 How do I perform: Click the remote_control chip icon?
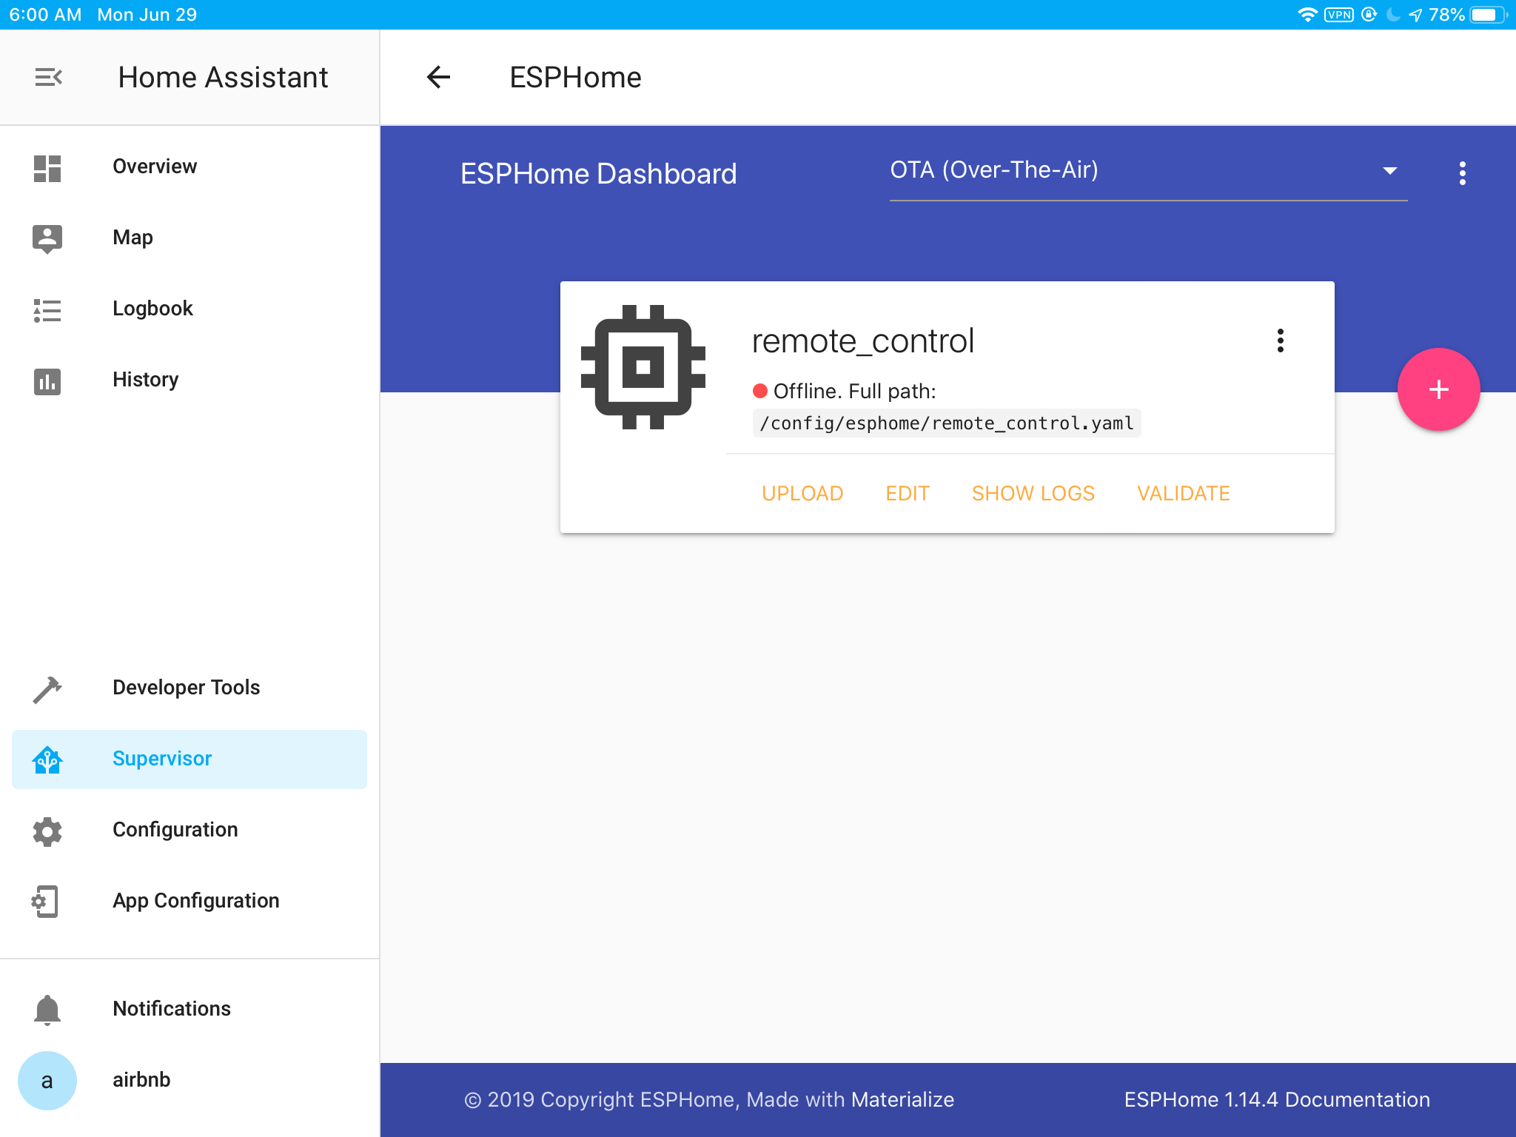pyautogui.click(x=643, y=366)
